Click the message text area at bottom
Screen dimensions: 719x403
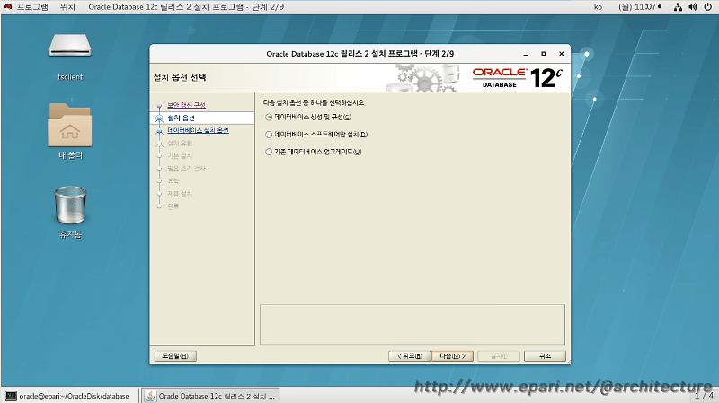413,324
